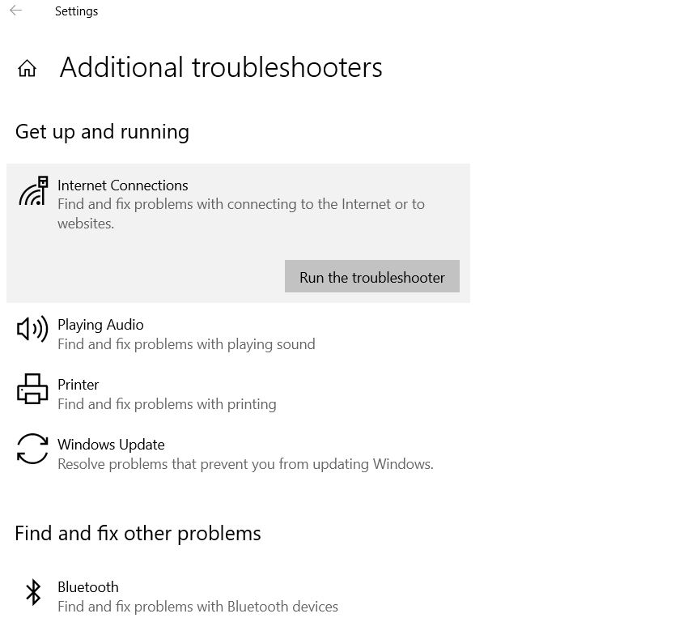Image resolution: width=679 pixels, height=635 pixels.
Task: Click the Windows Update sync icon
Action: [x=32, y=449]
